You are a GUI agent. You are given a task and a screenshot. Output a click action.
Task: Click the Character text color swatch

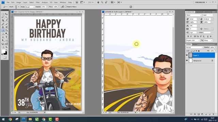point(207,33)
